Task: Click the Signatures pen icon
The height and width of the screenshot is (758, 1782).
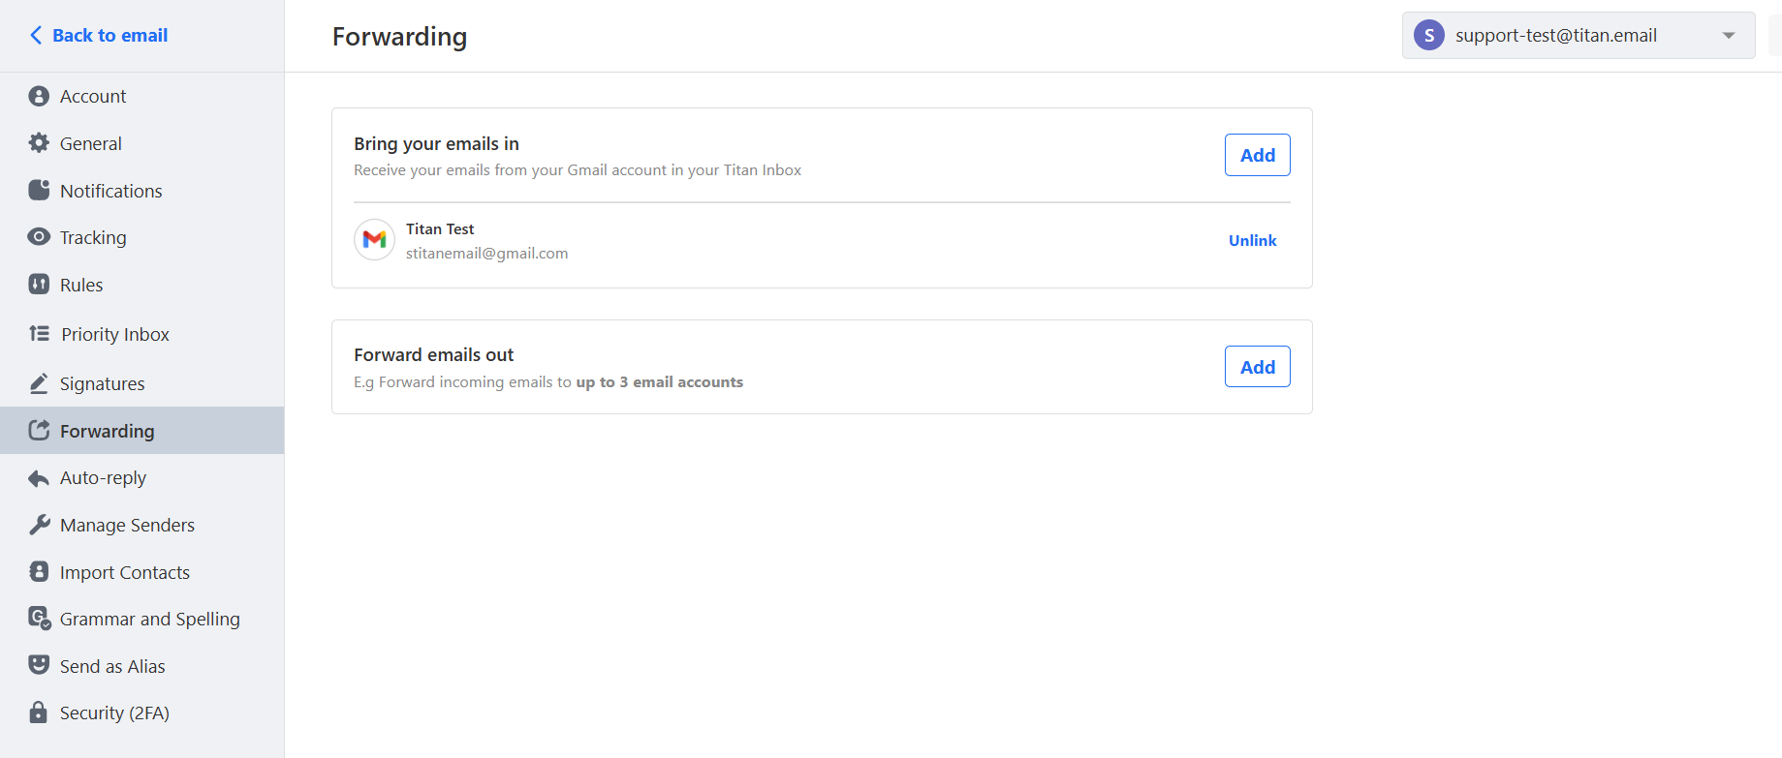Action: pos(39,383)
